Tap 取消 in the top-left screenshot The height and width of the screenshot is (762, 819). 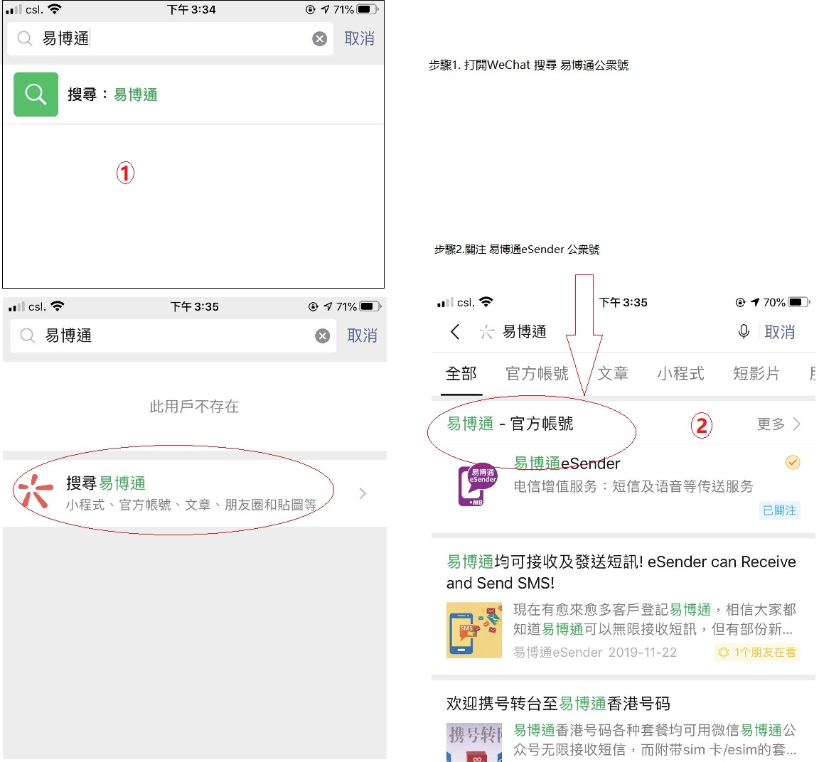(x=359, y=38)
